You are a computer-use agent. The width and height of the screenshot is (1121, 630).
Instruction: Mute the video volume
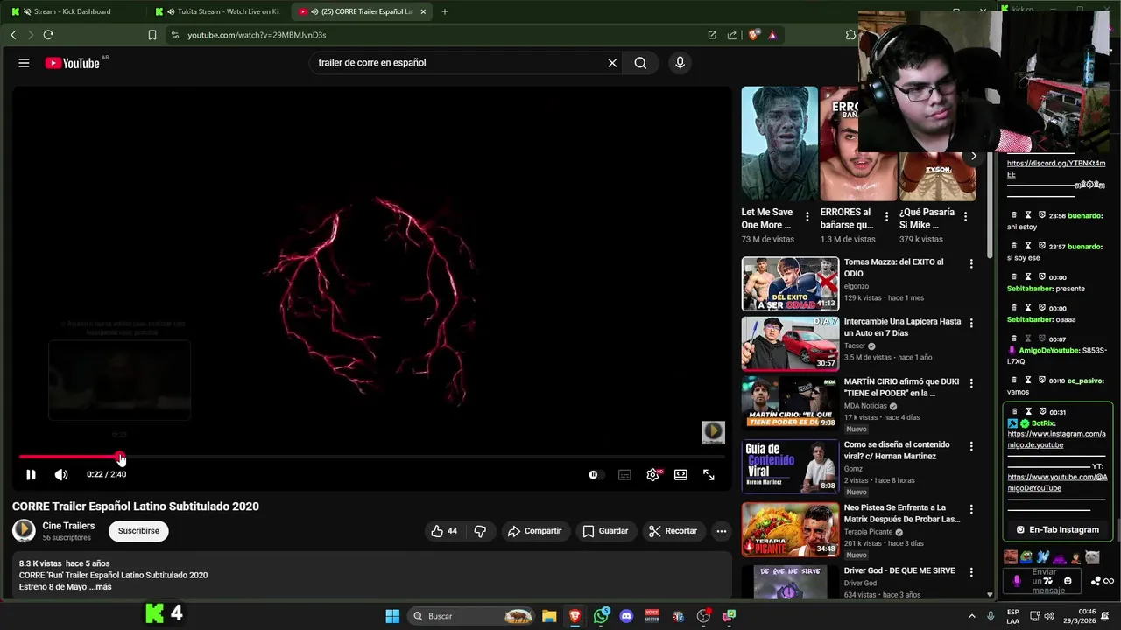coord(61,474)
